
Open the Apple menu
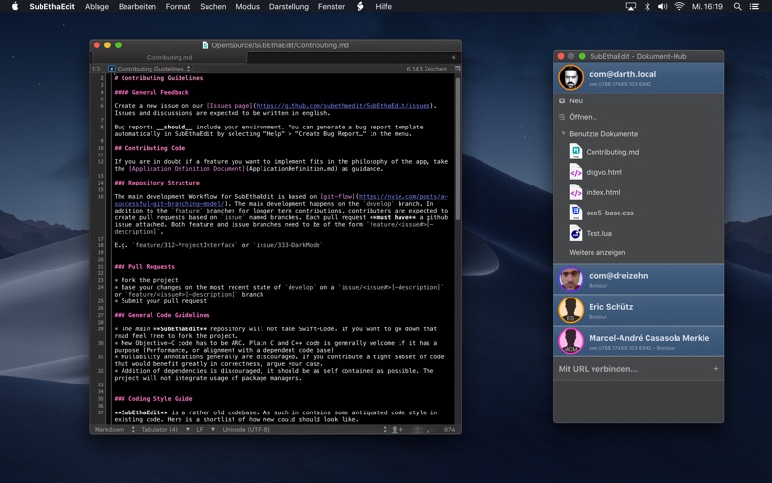coord(14,7)
